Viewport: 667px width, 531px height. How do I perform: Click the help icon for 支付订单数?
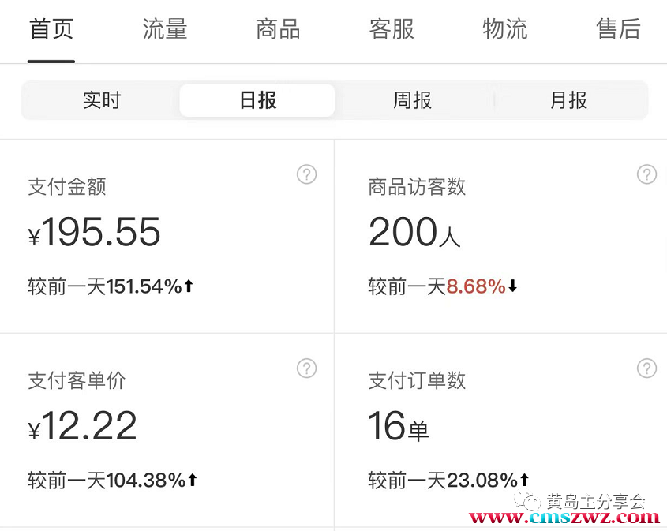pyautogui.click(x=646, y=368)
